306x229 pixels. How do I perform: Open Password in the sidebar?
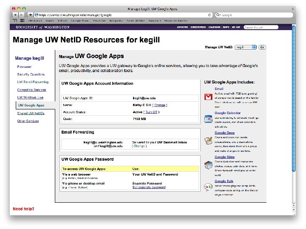[24, 67]
